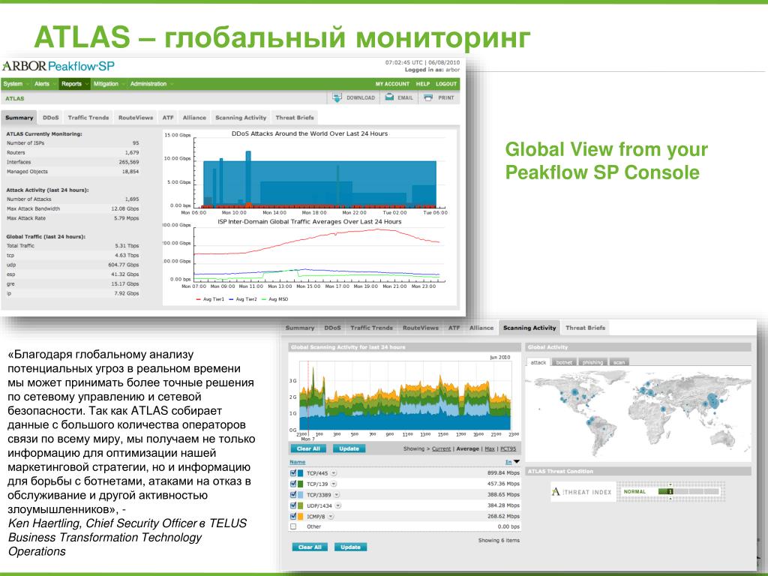Screen dimensions: 768x576
Task: Check the Other checkbox
Action: coord(293,526)
